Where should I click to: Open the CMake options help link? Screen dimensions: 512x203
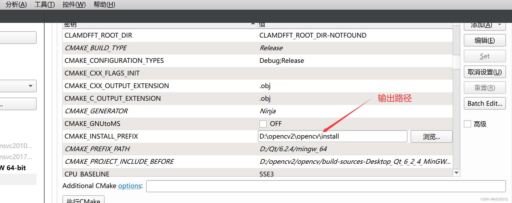[x=130, y=186]
